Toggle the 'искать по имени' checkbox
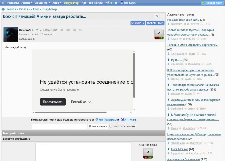This screenshot has width=225, height=161. click(x=111, y=126)
